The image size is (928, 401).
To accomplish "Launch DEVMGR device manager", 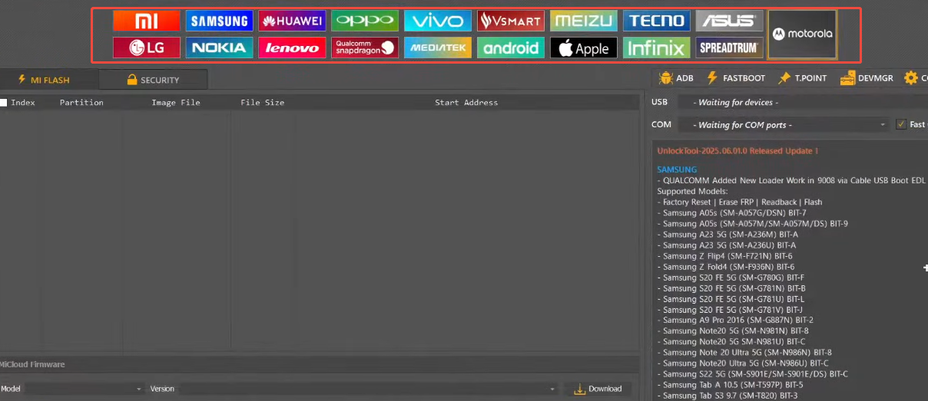I will click(867, 78).
